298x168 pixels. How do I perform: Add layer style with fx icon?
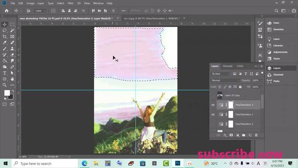(225, 135)
